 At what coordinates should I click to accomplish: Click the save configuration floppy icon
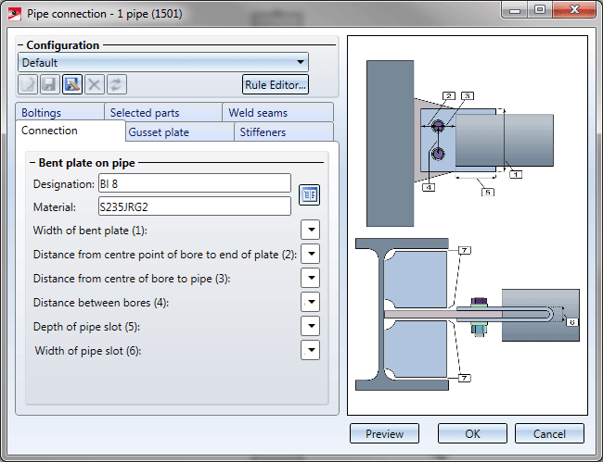(50, 85)
